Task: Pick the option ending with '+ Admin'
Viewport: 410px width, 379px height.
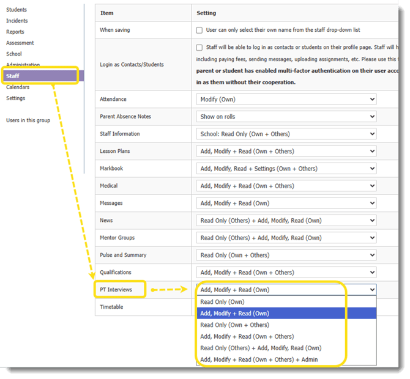Action: click(x=259, y=359)
